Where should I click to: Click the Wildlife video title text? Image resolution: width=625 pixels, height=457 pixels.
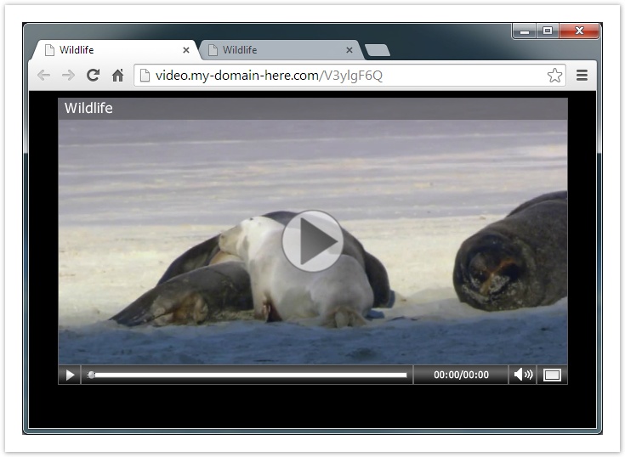(88, 108)
